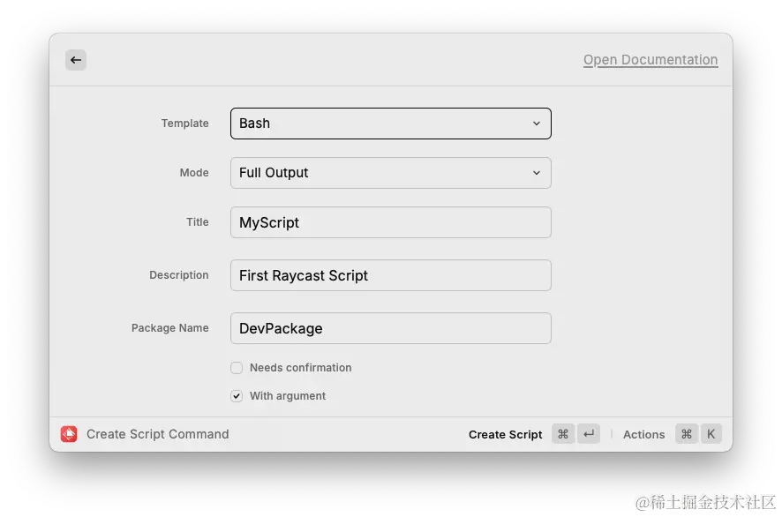
Task: Open Documentation link at top right
Action: coord(650,60)
